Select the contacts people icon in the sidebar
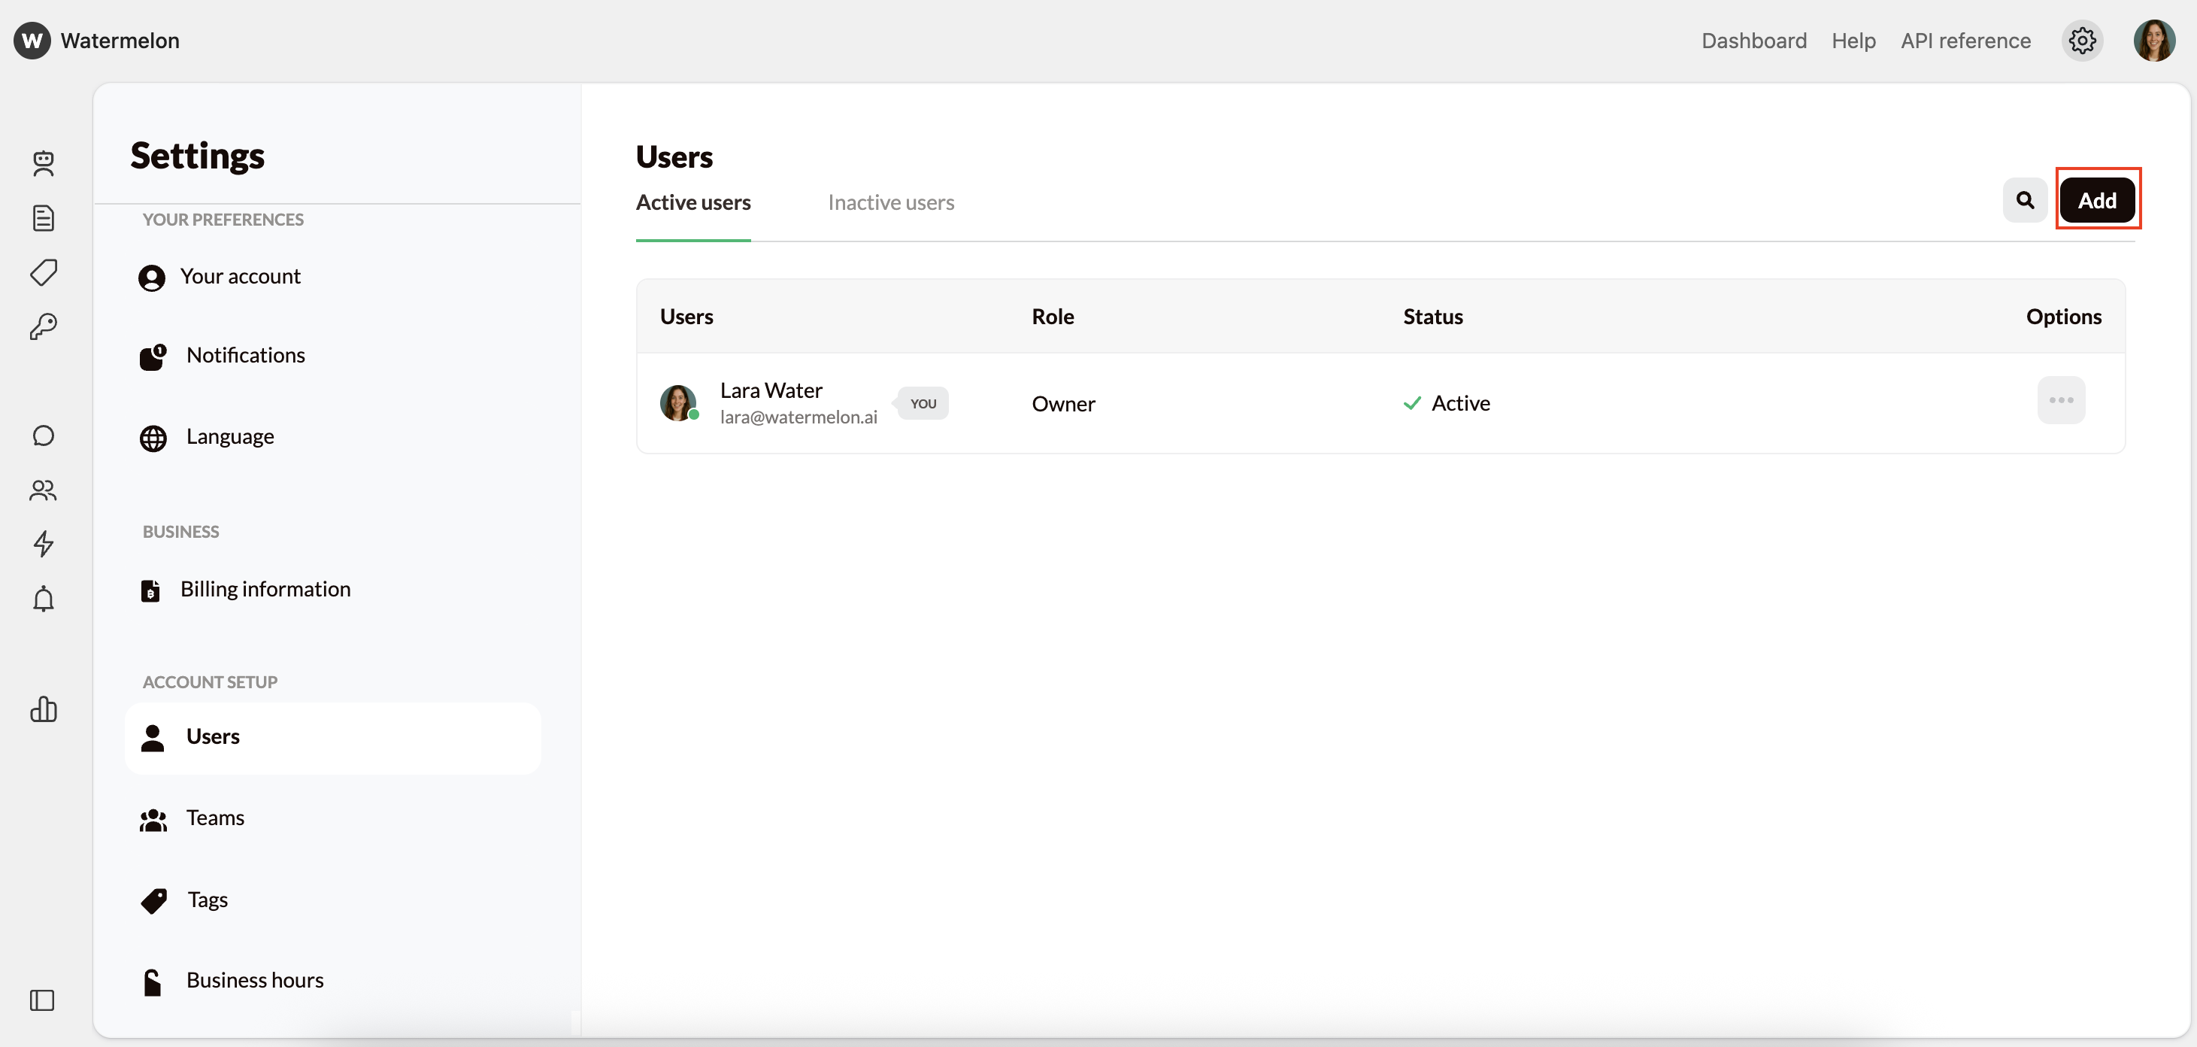 coord(44,490)
